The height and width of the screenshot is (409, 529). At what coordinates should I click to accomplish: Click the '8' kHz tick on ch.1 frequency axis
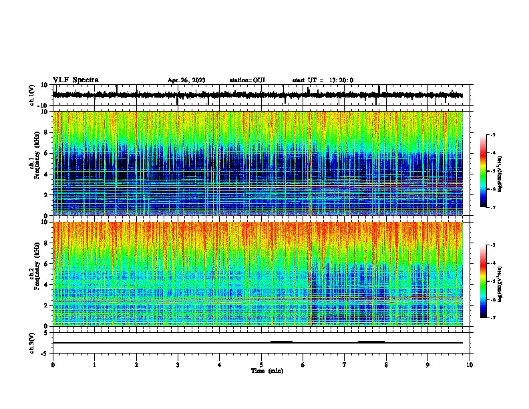(x=47, y=132)
